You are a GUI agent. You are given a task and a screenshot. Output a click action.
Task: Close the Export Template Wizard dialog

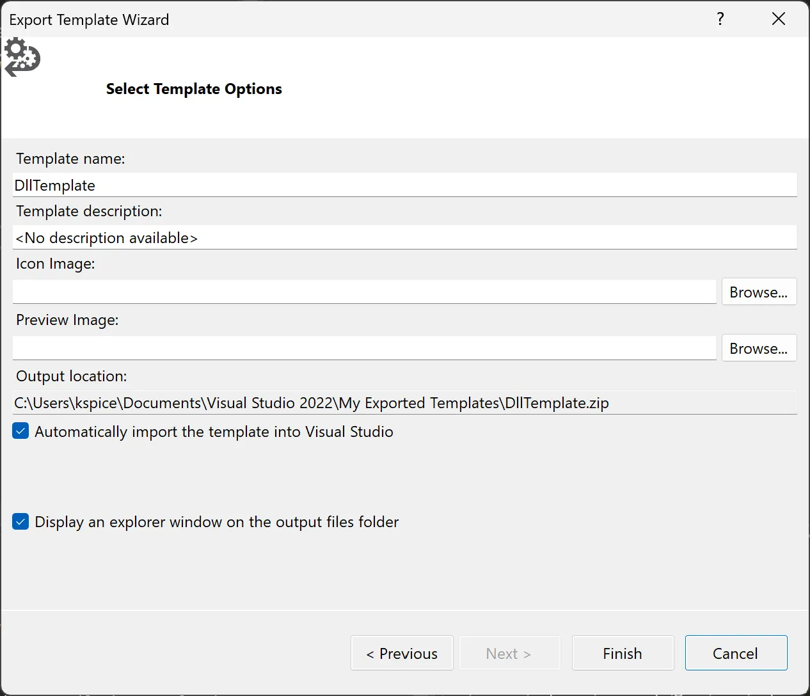pyautogui.click(x=779, y=19)
